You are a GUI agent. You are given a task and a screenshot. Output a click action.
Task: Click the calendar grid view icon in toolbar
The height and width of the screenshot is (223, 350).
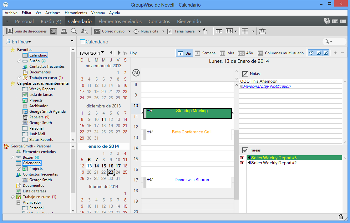pyautogui.click(x=245, y=31)
